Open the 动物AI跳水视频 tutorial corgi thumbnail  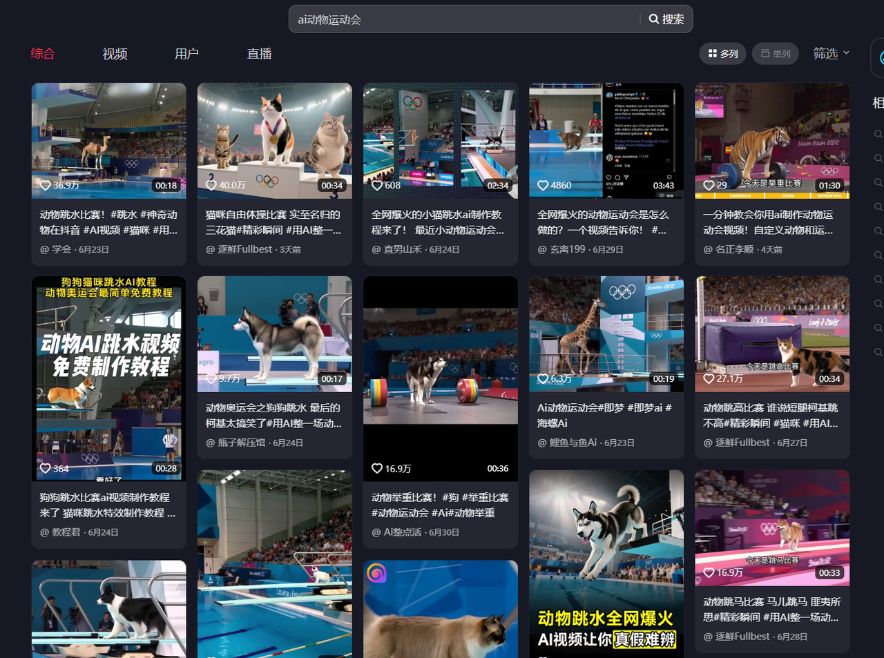pos(108,378)
